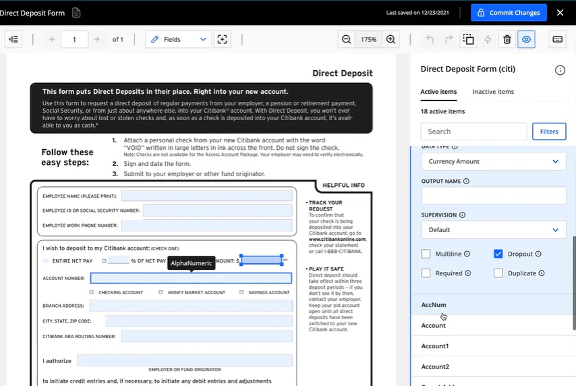Uncheck the Dropout checkbox
Image resolution: width=576 pixels, height=386 pixels.
498,254
